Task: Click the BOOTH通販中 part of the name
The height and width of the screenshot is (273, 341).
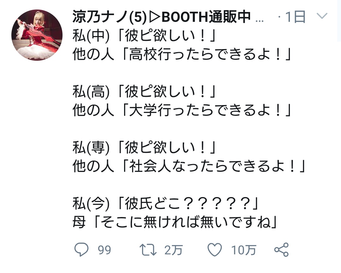Action: (206, 17)
